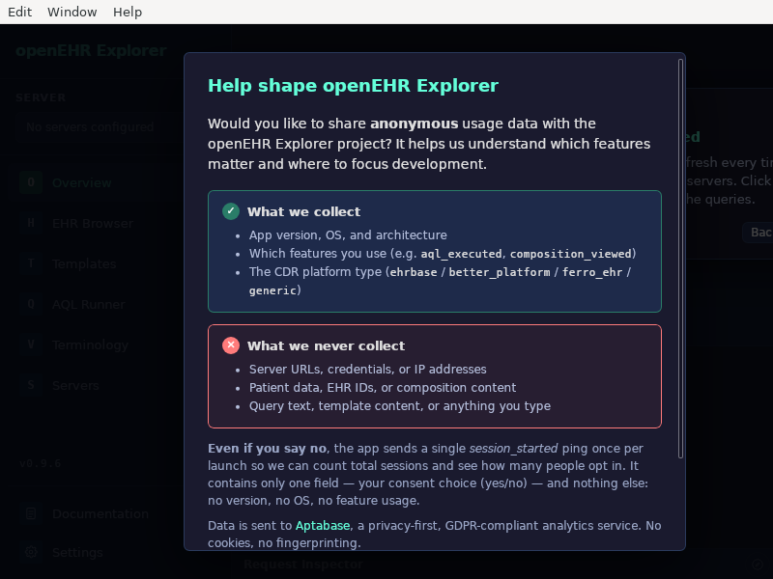Screen dimensions: 773x579
Task: Click the Request Inspector panel header
Action: [303, 565]
